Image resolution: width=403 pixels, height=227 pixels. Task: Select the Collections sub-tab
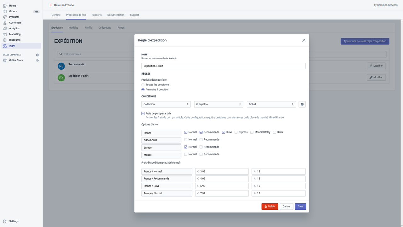click(x=105, y=28)
